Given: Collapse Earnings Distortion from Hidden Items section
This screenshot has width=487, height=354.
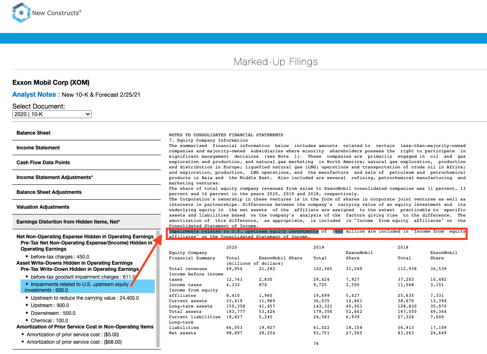Looking at the screenshot, I should pyautogui.click(x=86, y=222).
